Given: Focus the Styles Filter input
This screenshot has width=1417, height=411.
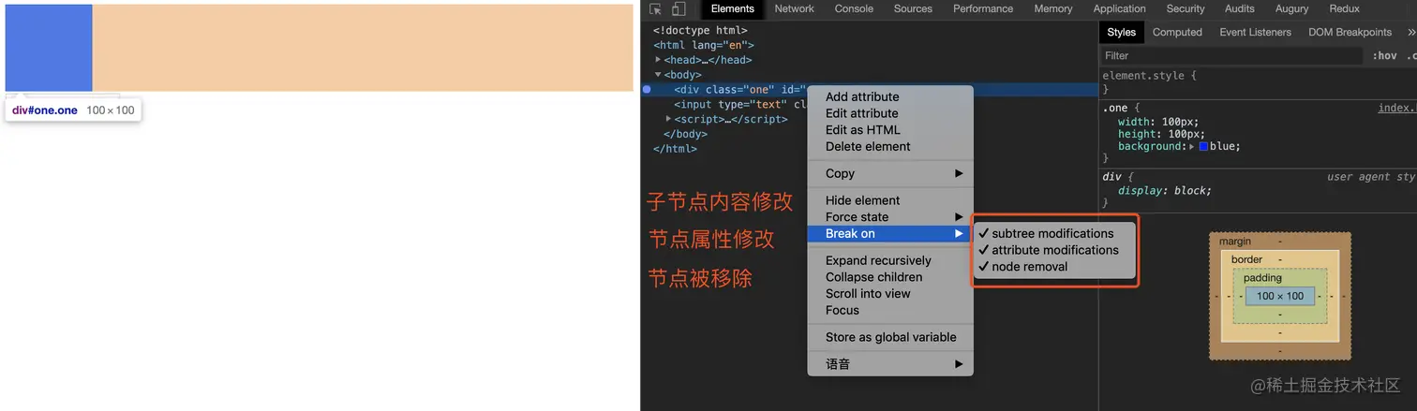Looking at the screenshot, I should (1231, 55).
